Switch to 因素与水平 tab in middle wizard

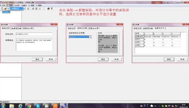tap(94, 28)
